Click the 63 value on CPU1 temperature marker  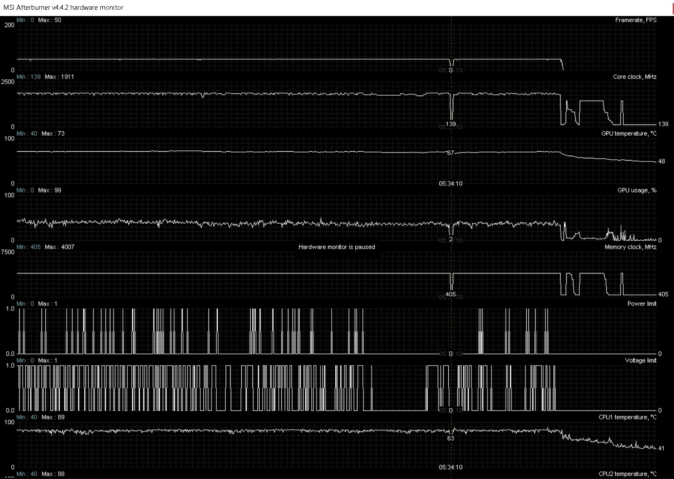(x=451, y=438)
